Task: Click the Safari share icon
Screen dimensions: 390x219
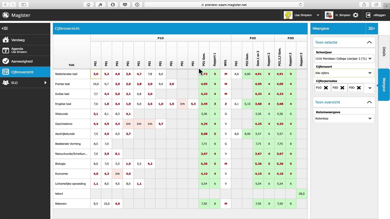Action: pos(364,5)
